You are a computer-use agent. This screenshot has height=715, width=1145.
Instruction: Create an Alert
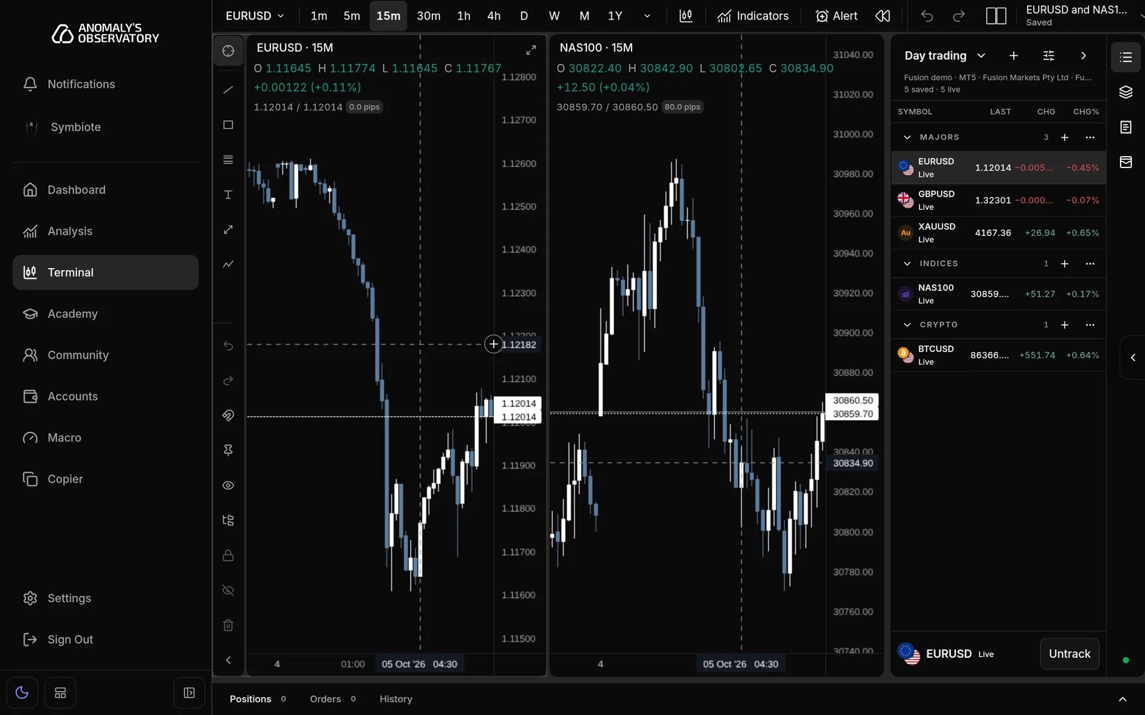[836, 16]
